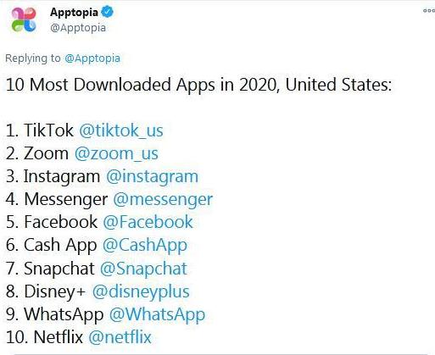Screen dimensions: 435x355
Task: Open the @Facebook mention link
Action: pyautogui.click(x=148, y=222)
